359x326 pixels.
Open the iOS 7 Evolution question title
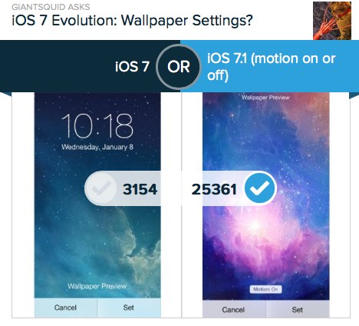132,21
